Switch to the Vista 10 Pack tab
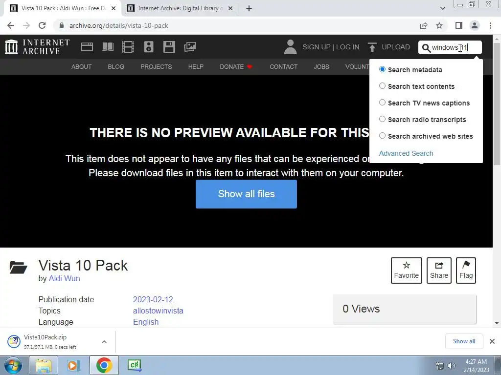The height and width of the screenshot is (375, 501). pos(62,9)
